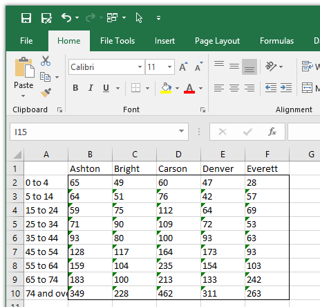Click the Increase Font Size icon

coord(184,67)
